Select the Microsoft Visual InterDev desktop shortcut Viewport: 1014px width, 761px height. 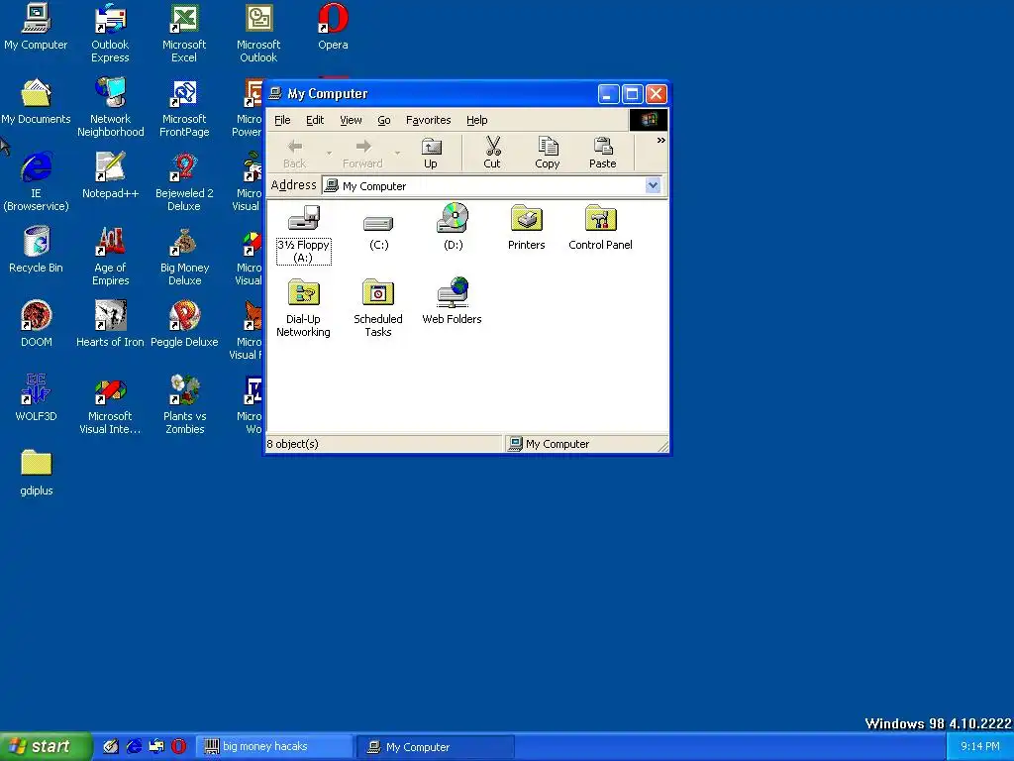click(110, 404)
